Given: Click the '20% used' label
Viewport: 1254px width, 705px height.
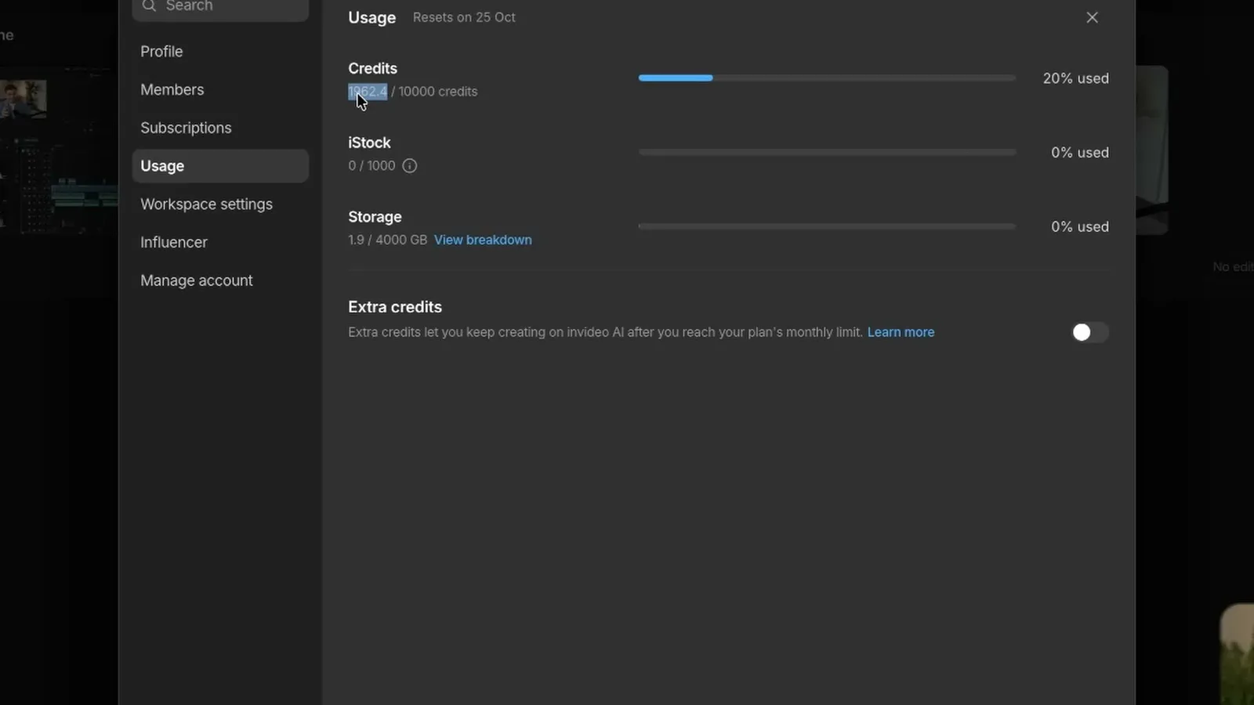Looking at the screenshot, I should pyautogui.click(x=1075, y=78).
